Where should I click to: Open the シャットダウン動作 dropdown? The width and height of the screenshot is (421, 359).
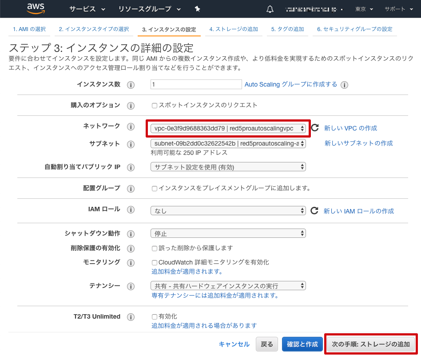pyautogui.click(x=228, y=233)
